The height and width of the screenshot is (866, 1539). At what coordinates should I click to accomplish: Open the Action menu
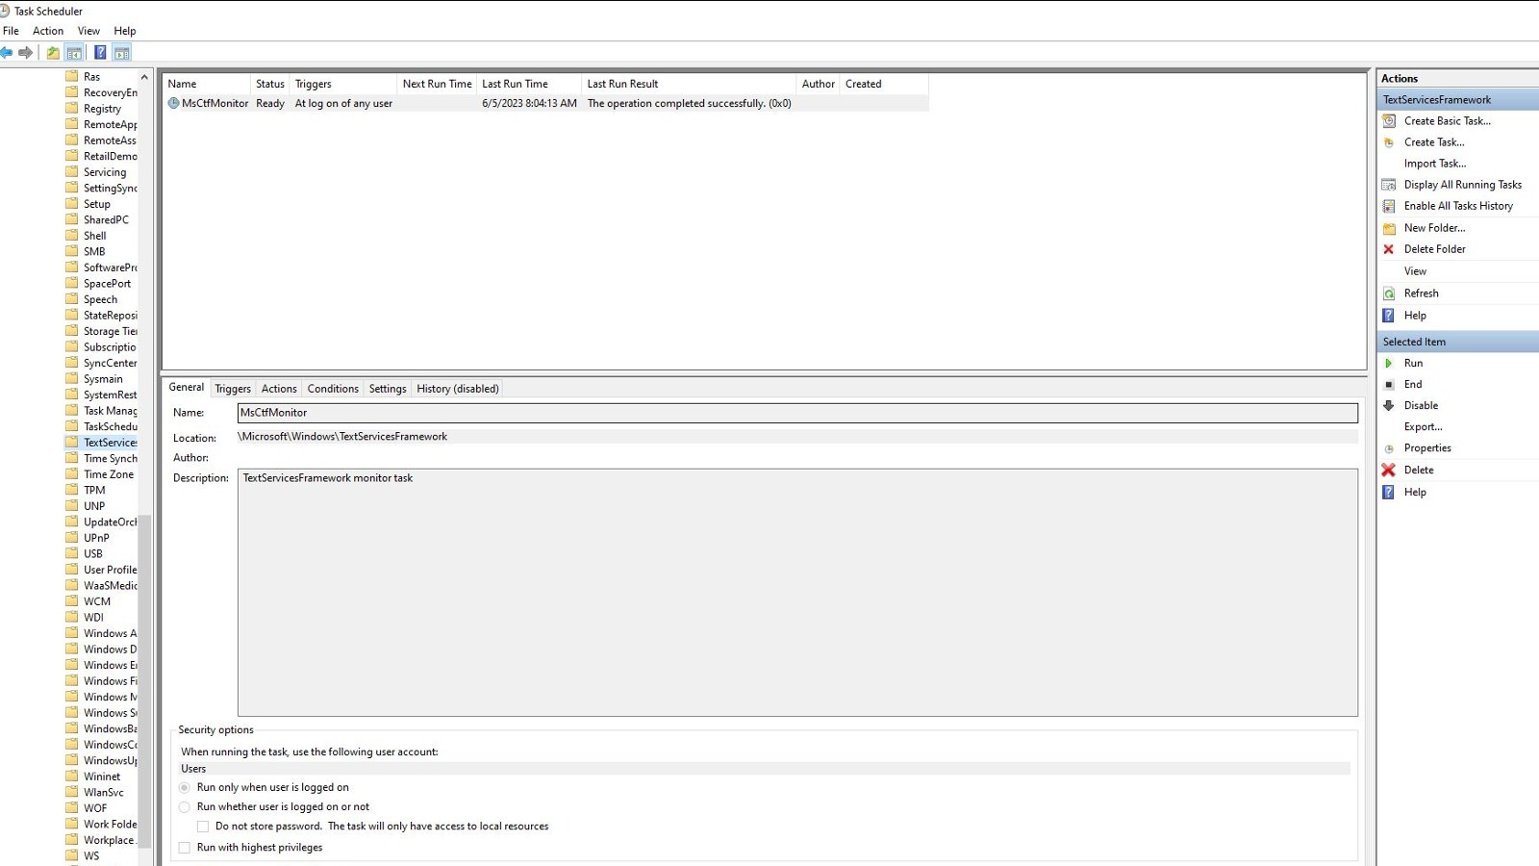[x=47, y=30]
